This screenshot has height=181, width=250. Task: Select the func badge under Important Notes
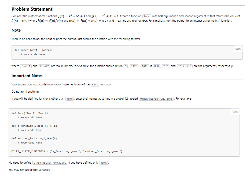(x=95, y=84)
